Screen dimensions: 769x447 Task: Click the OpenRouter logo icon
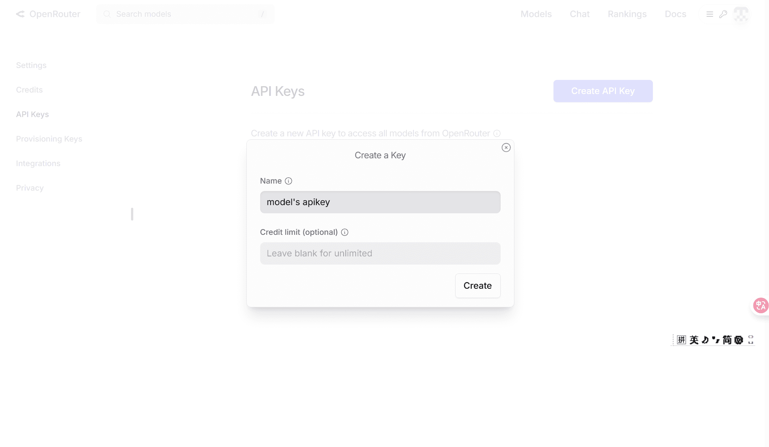20,14
